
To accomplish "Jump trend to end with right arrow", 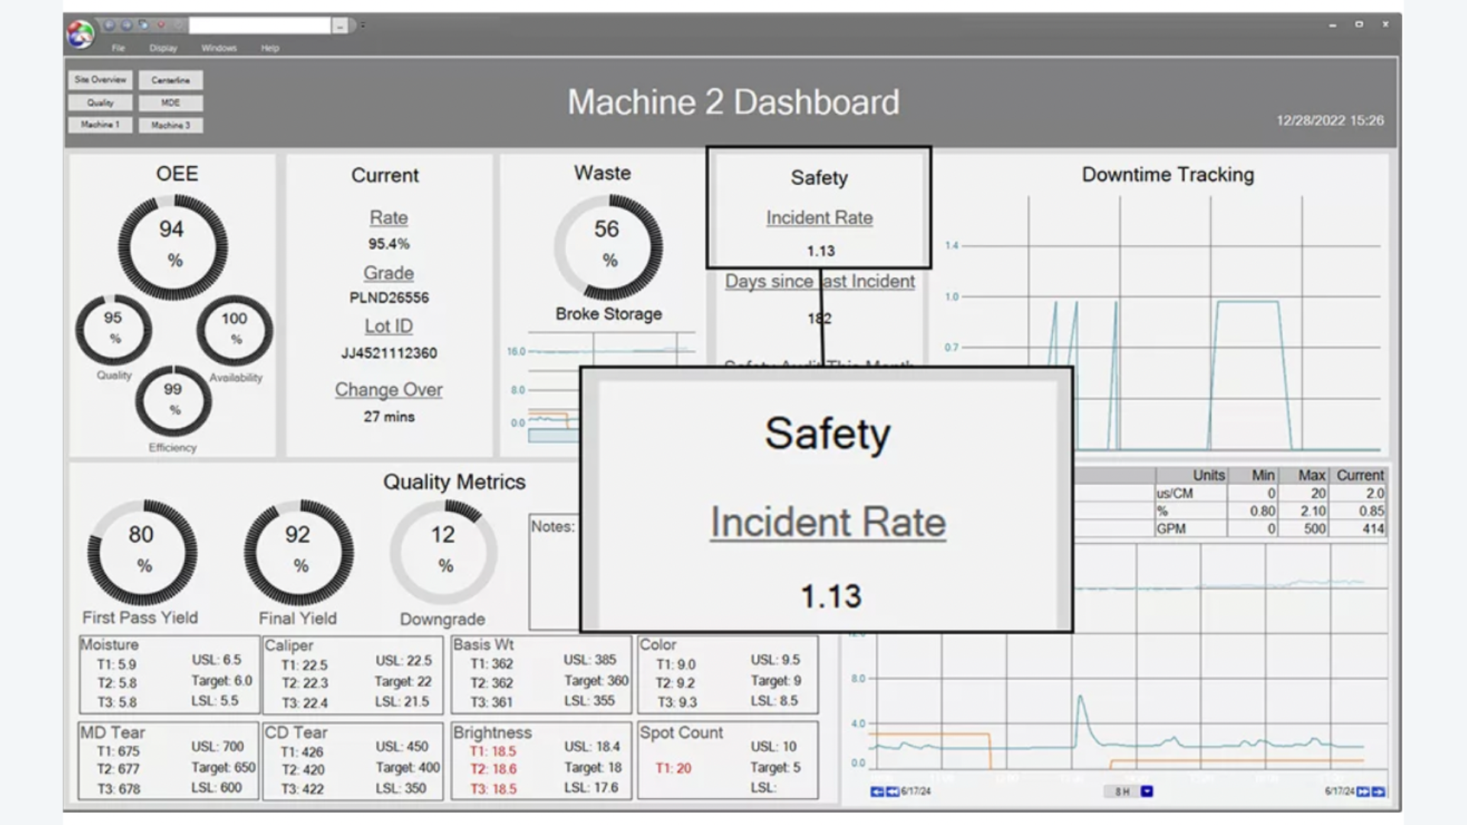I will tap(1378, 791).
